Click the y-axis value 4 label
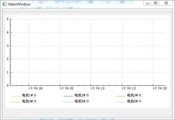The width and height of the screenshot is (175, 120). coord(7,33)
